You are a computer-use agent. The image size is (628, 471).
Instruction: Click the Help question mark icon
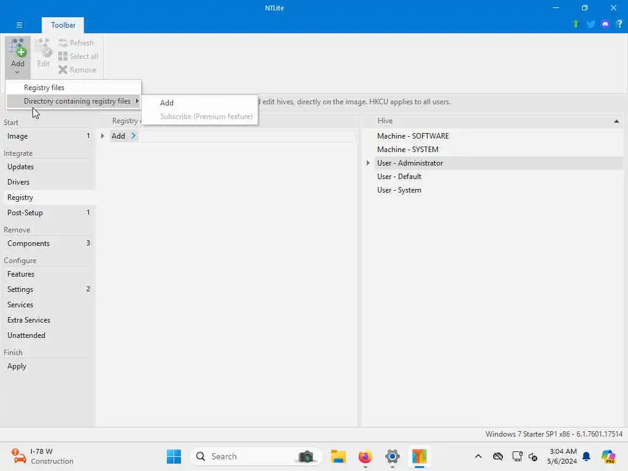(619, 24)
